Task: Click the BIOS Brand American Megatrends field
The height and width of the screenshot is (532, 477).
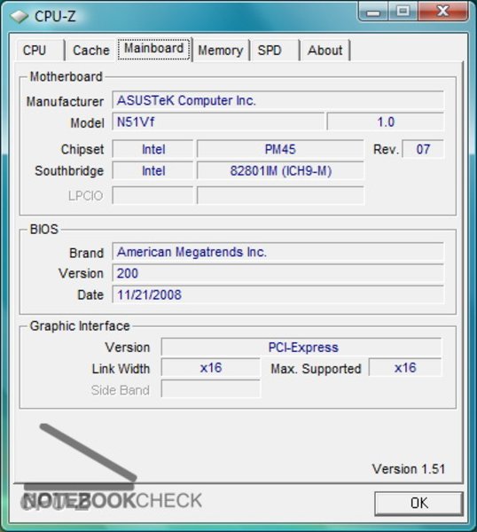Action: 278,252
